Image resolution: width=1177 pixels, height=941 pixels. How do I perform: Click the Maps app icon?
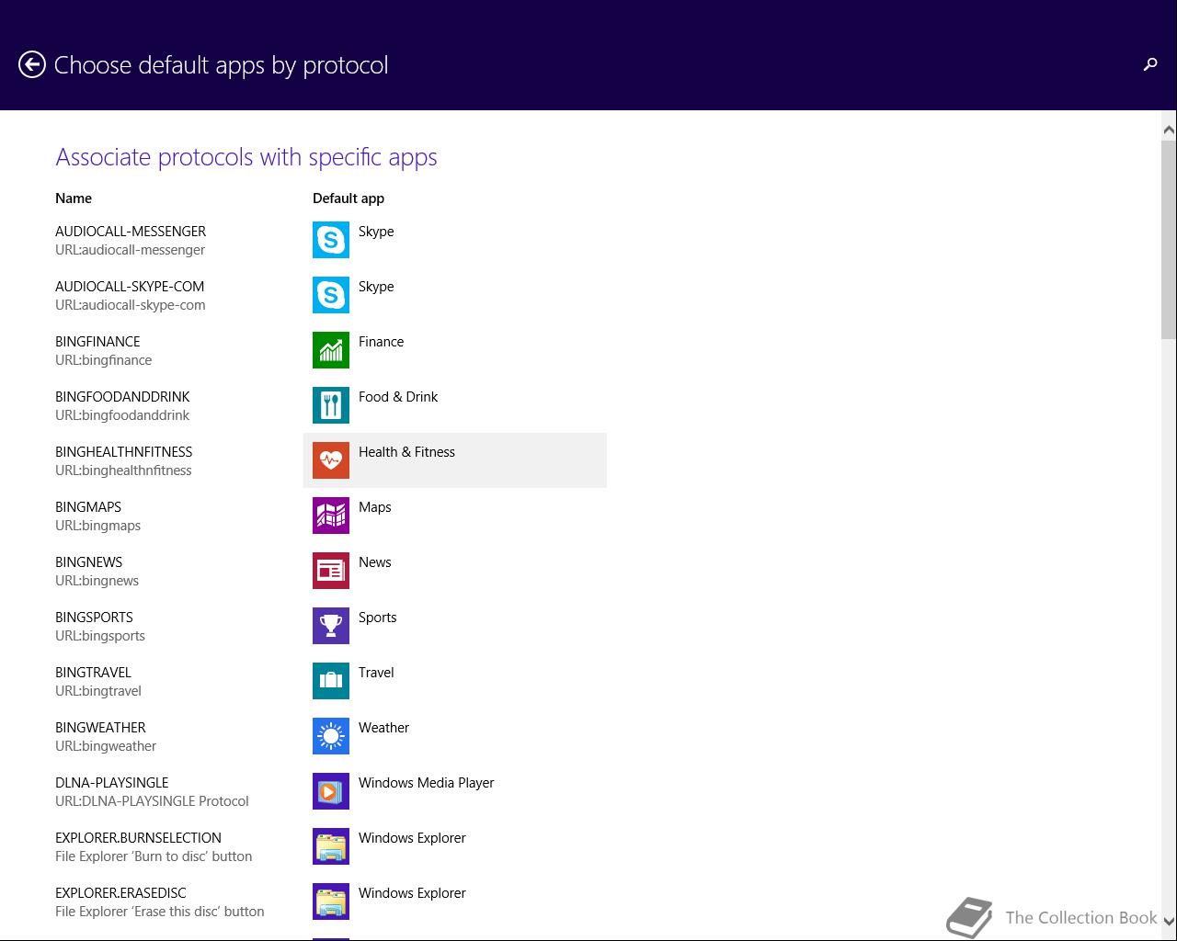tap(331, 516)
